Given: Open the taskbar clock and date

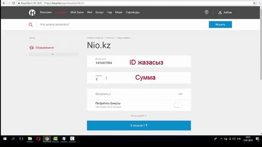Looking at the screenshot, I should pos(248,139).
